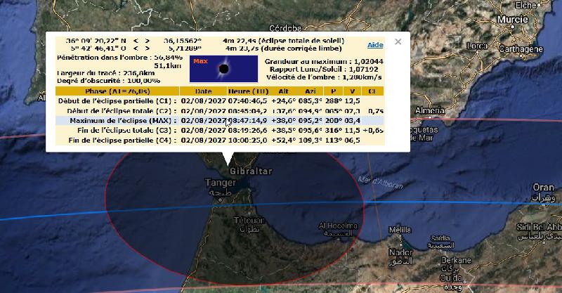This screenshot has height=293, width=562.
Task: Click 'Maximum de l'éclipse (MAX)' row label
Action: 123,120
